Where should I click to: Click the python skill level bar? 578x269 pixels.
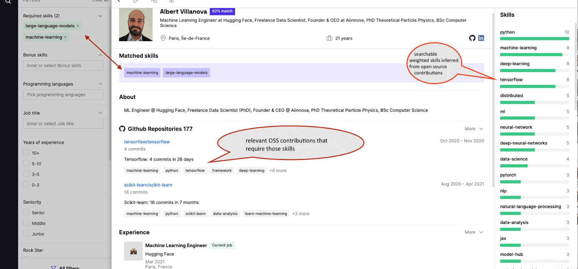(534, 39)
